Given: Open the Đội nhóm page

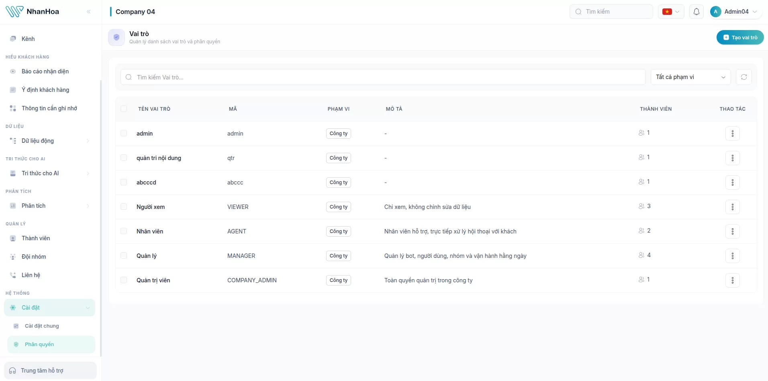Looking at the screenshot, I should tap(49, 257).
